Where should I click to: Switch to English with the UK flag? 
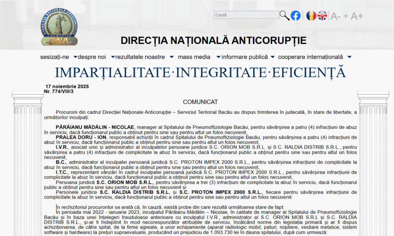click(x=322, y=15)
